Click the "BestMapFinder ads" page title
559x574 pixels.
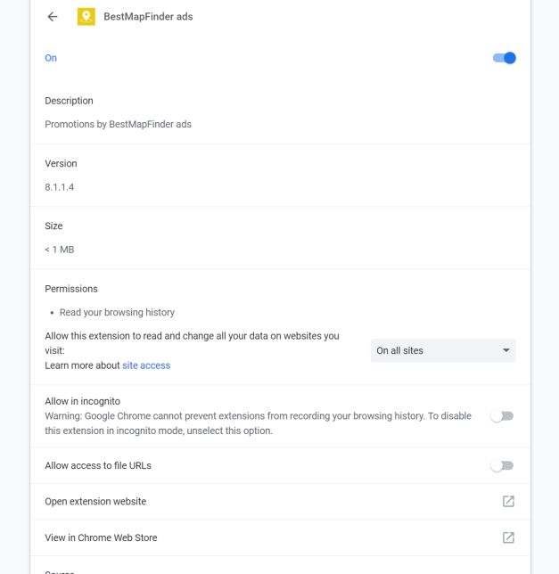(x=148, y=17)
